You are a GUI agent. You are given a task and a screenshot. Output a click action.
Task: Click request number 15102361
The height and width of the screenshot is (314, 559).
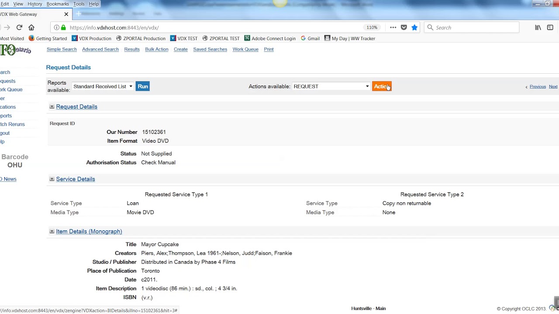(x=154, y=132)
